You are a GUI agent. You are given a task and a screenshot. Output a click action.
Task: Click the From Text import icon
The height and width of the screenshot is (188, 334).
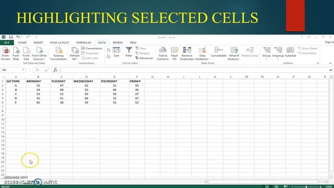26,53
